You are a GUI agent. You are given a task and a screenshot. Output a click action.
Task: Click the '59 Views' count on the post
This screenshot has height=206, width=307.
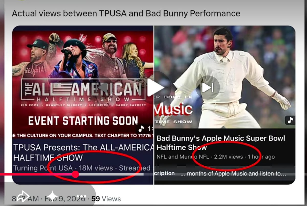pos(106,199)
